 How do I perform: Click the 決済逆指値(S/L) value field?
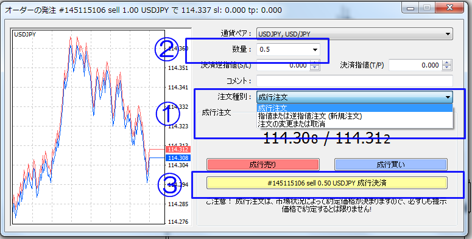tap(284, 65)
